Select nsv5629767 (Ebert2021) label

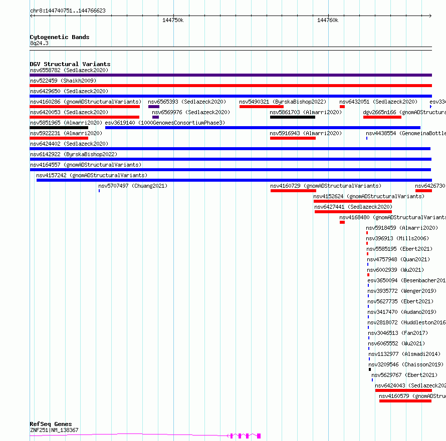[x=404, y=375]
